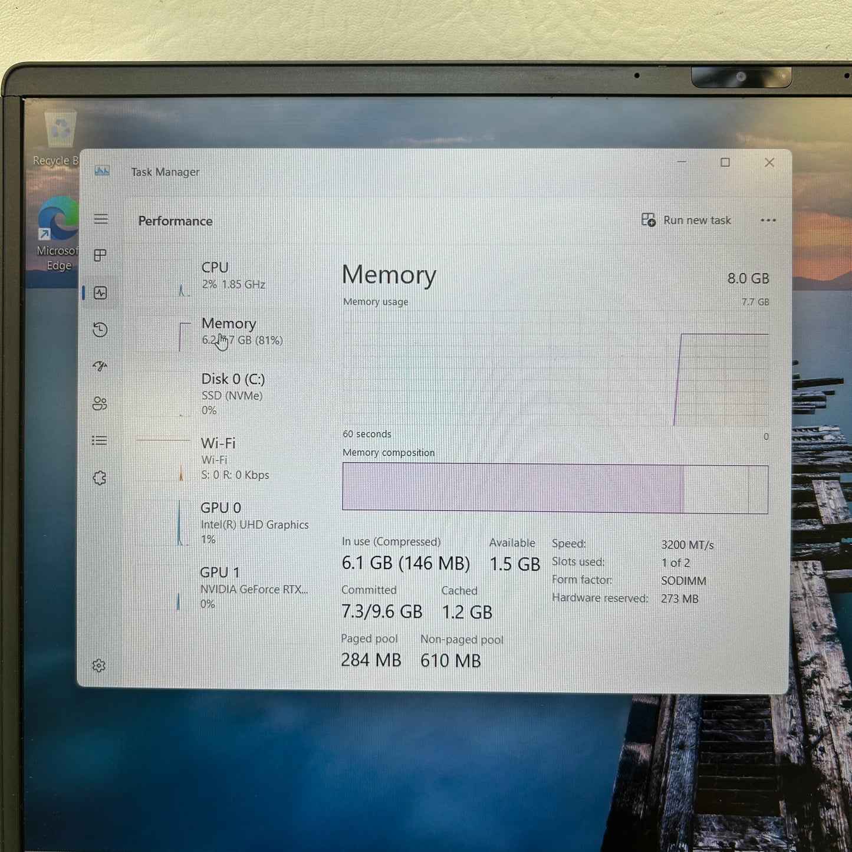Click the Memory composition bar
The width and height of the screenshot is (852, 852).
pyautogui.click(x=555, y=488)
